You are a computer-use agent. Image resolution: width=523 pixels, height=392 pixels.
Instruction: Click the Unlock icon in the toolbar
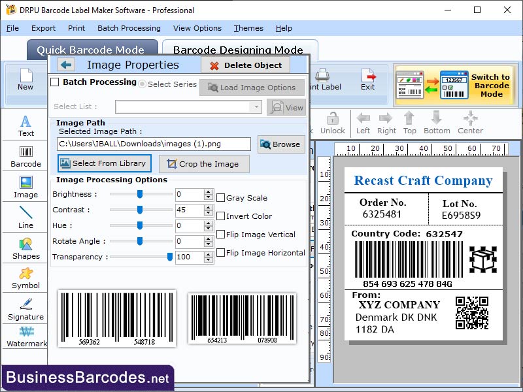pyautogui.click(x=333, y=122)
